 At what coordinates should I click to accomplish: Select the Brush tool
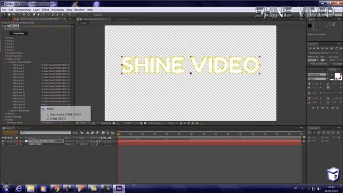click(x=49, y=14)
